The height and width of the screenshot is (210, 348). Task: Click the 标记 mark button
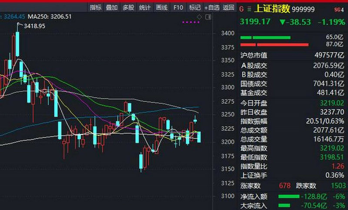tap(195, 7)
